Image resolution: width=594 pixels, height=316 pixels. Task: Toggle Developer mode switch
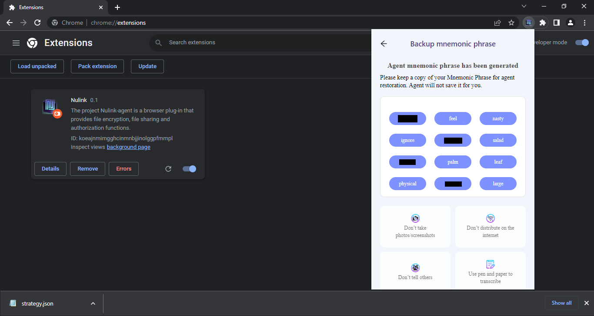coord(581,43)
